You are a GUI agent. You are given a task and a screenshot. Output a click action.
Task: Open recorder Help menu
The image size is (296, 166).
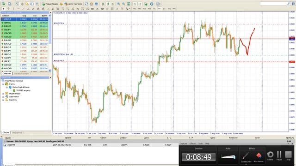207,143
